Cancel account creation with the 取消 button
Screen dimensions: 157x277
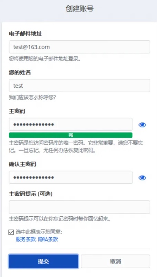(115, 261)
